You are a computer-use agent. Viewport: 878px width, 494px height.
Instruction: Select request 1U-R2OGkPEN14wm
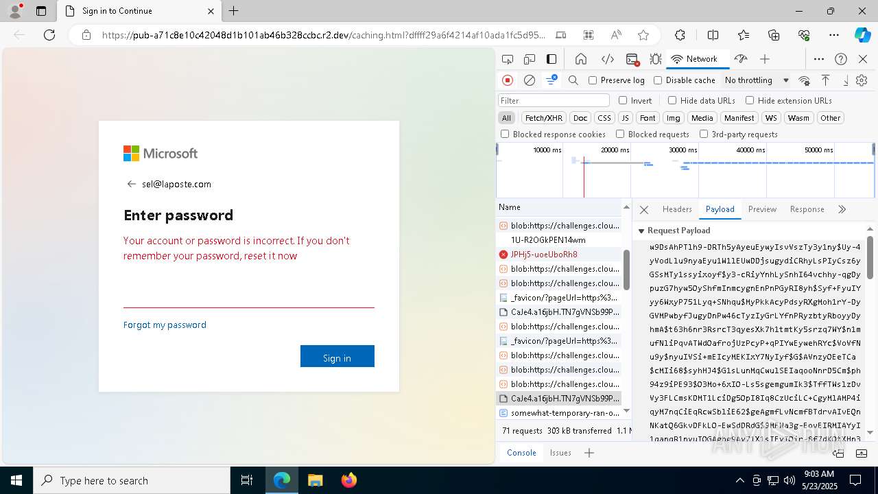coord(559,239)
